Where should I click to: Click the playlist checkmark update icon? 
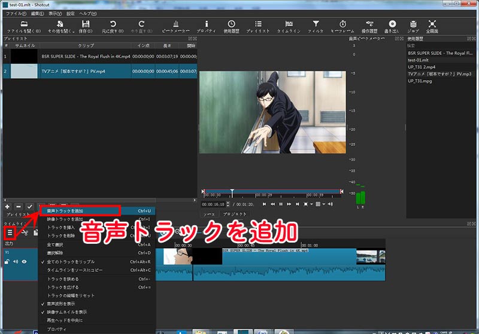pos(29,207)
